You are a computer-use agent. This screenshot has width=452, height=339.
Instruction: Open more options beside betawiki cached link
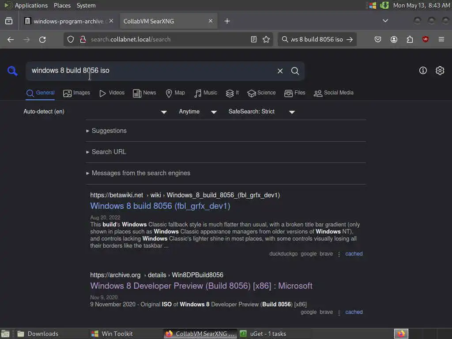tap(339, 254)
